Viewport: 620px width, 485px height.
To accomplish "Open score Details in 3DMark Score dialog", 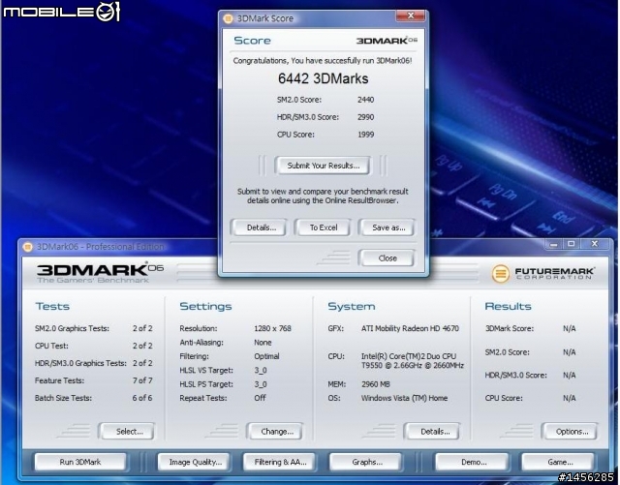I will tap(260, 227).
